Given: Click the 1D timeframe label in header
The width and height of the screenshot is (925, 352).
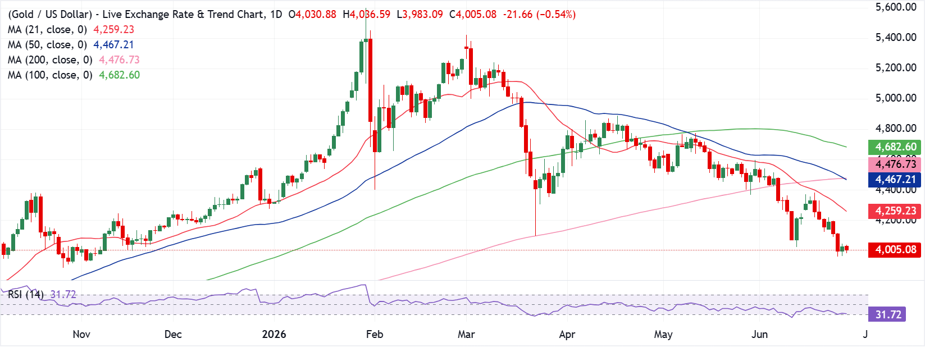Looking at the screenshot, I should [x=276, y=15].
